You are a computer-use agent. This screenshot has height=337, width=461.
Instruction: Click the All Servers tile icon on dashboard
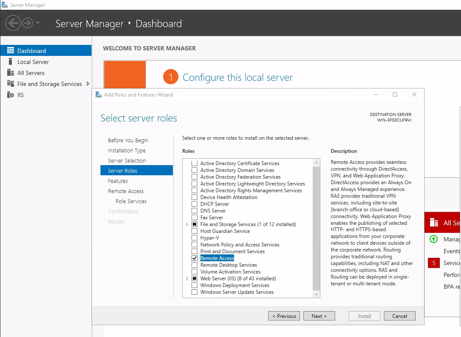(x=434, y=222)
